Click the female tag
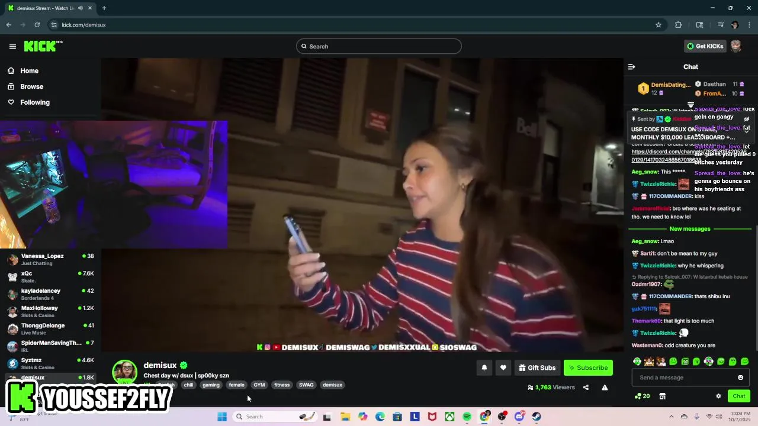 236,385
